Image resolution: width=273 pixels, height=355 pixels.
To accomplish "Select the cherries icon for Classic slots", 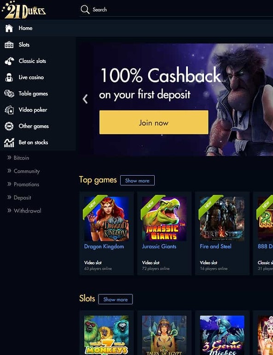I will pyautogui.click(x=9, y=61).
